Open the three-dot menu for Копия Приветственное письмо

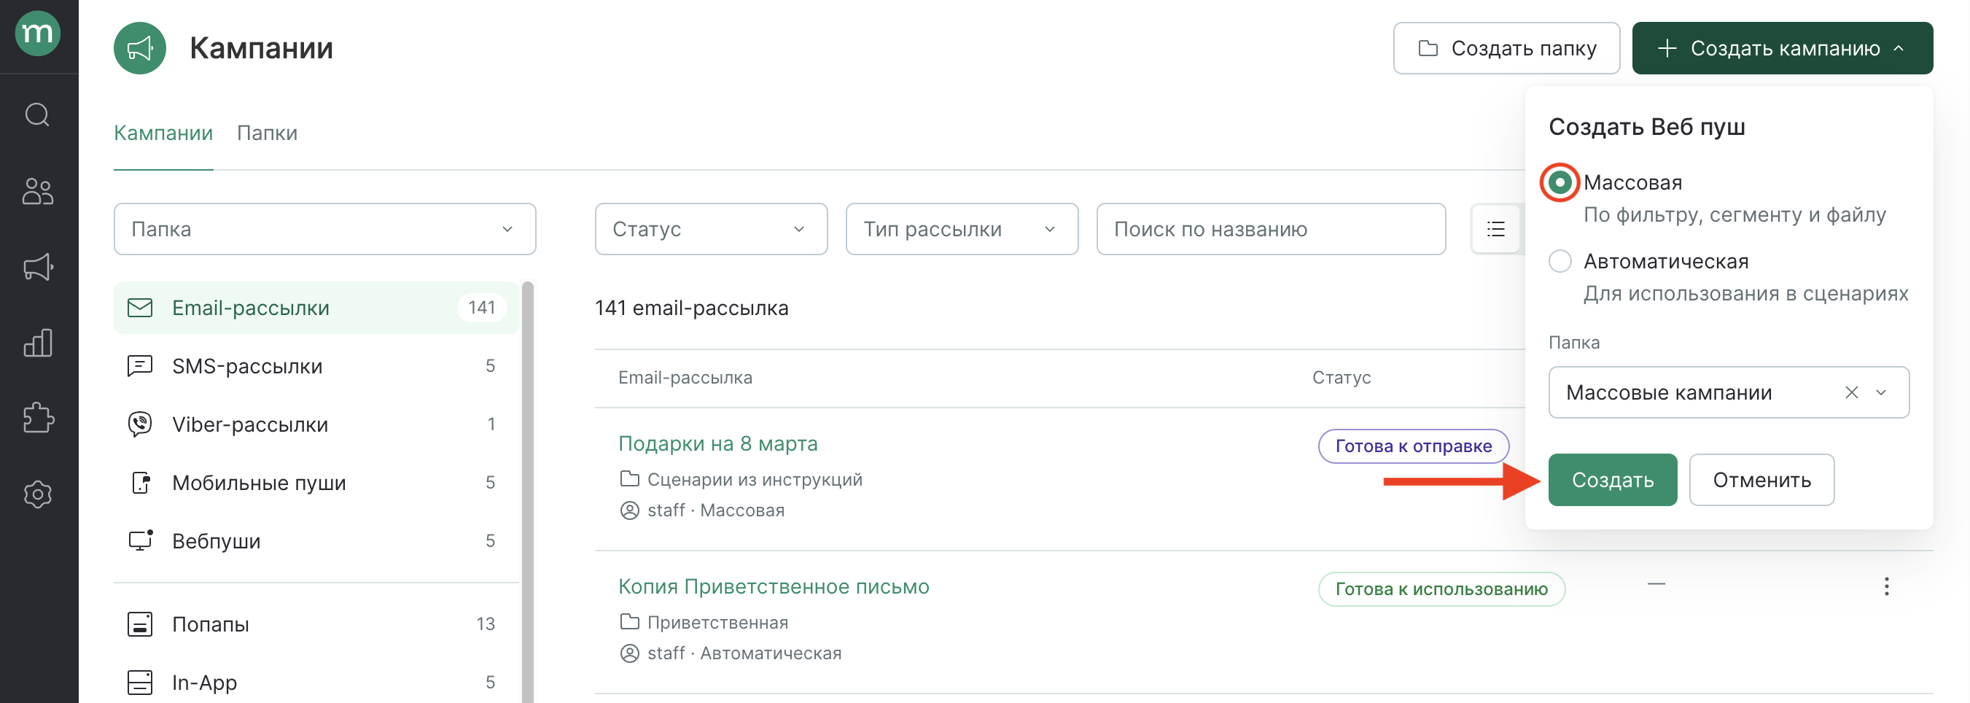(1886, 586)
